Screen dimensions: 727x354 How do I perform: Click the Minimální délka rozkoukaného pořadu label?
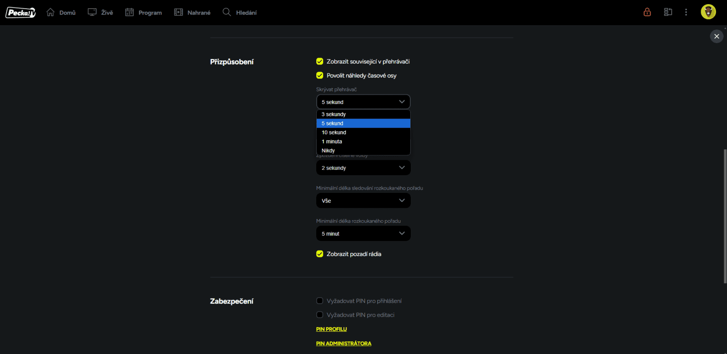tap(359, 221)
